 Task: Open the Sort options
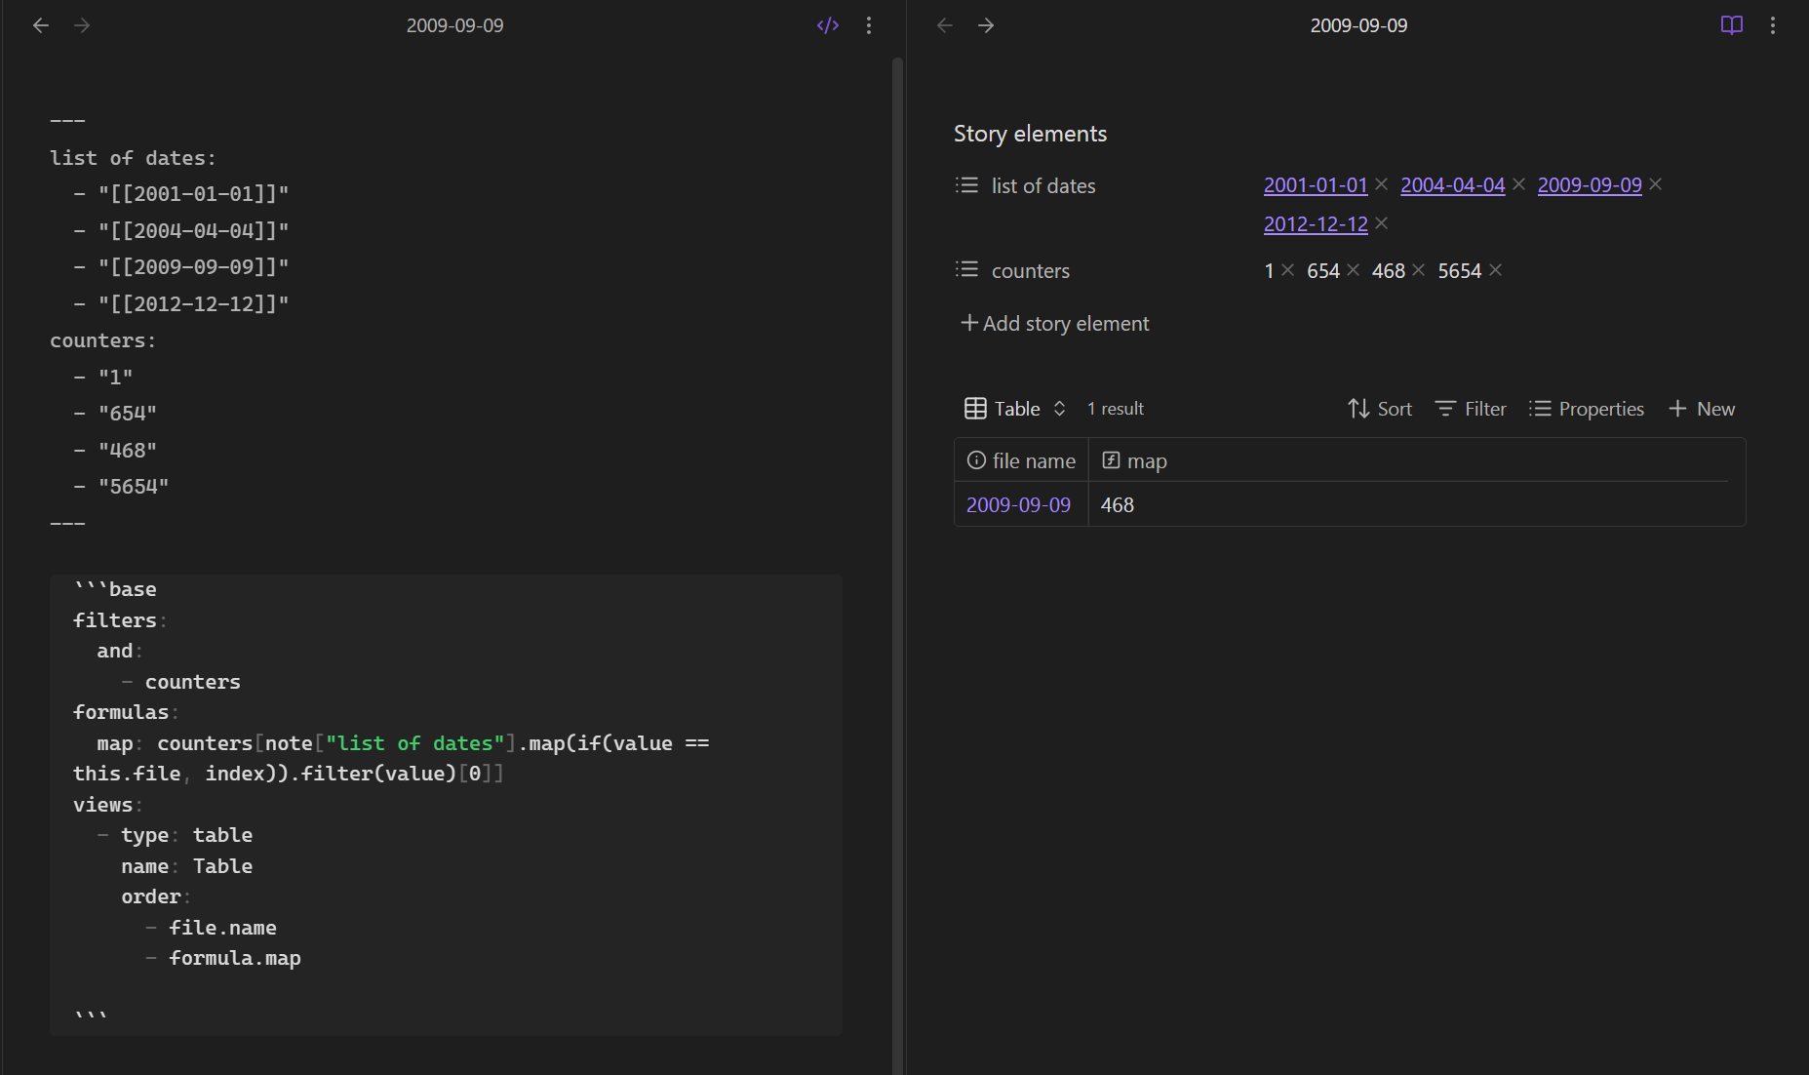(1379, 409)
